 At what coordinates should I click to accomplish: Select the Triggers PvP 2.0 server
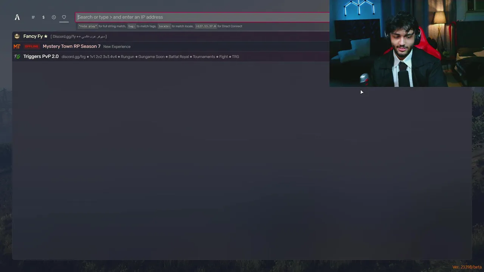click(171, 57)
